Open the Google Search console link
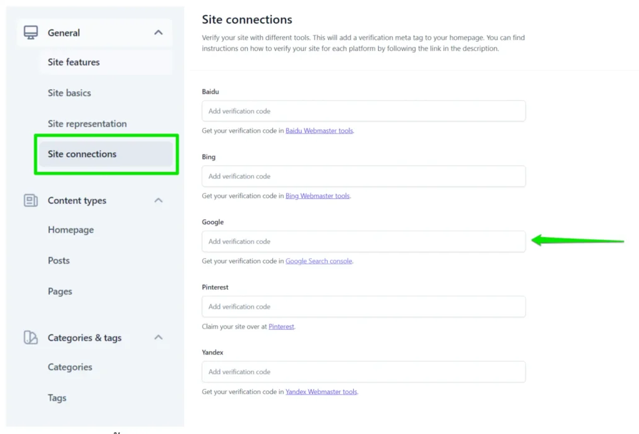Viewport: 639px width, 434px height. [319, 261]
